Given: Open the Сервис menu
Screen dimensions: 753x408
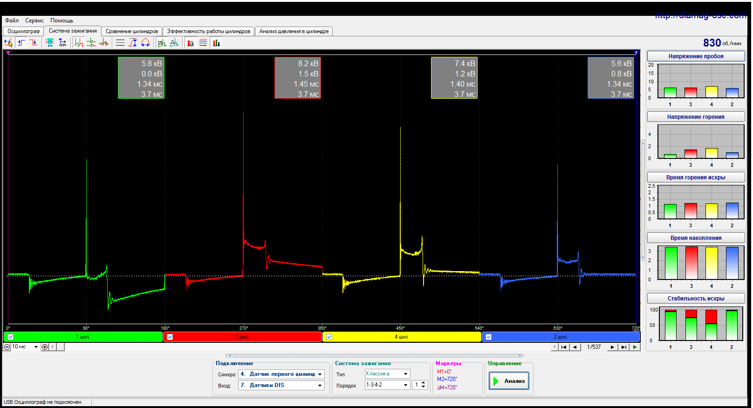Looking at the screenshot, I should (34, 20).
